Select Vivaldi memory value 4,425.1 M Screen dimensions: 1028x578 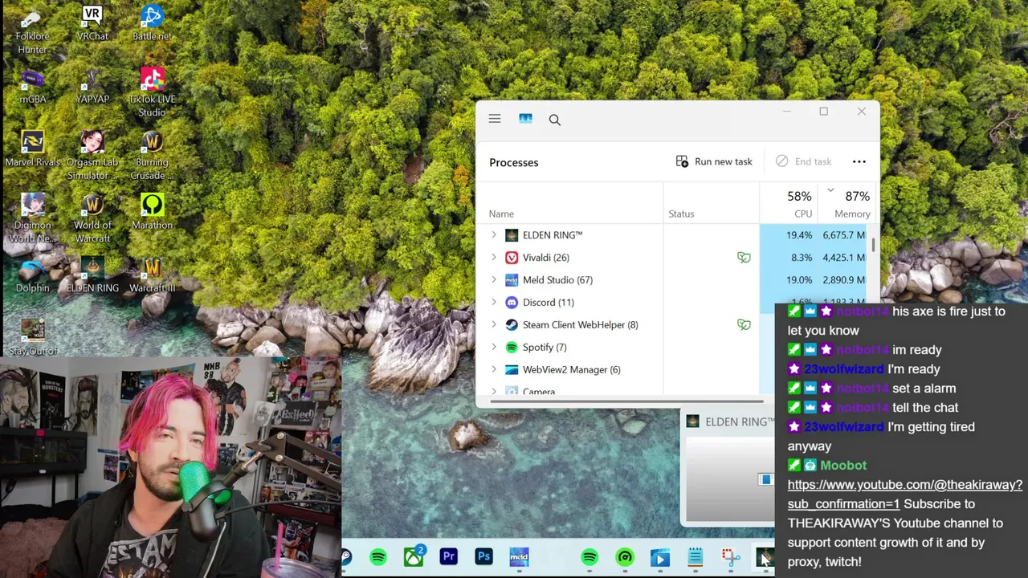(x=843, y=258)
